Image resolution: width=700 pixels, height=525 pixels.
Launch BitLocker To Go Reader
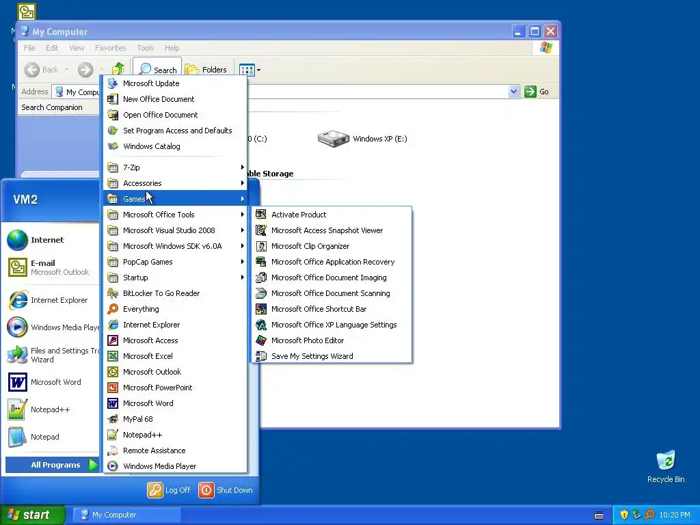[175, 293]
